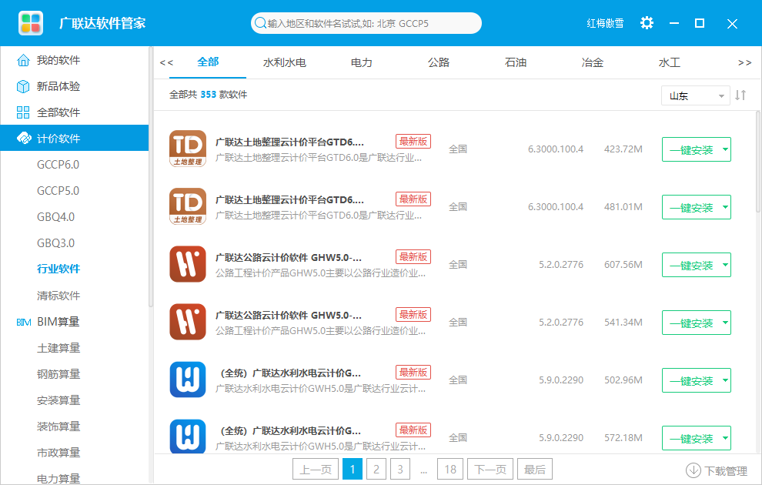The image size is (762, 485).
Task: Click the left sidebar scrollbar
Action: tap(151, 177)
